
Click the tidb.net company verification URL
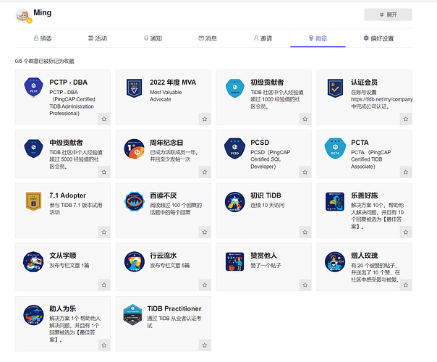click(381, 99)
